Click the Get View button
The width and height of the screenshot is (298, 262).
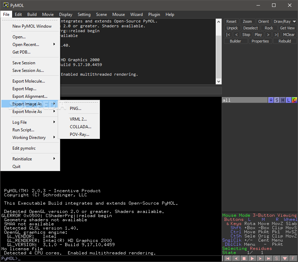click(x=287, y=28)
